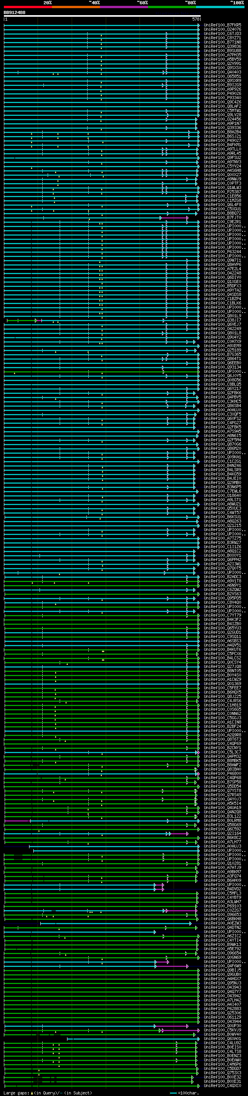Click hit label UniRef100_A7TZ75
This screenshot has height=1096, width=248.
coord(222,538)
